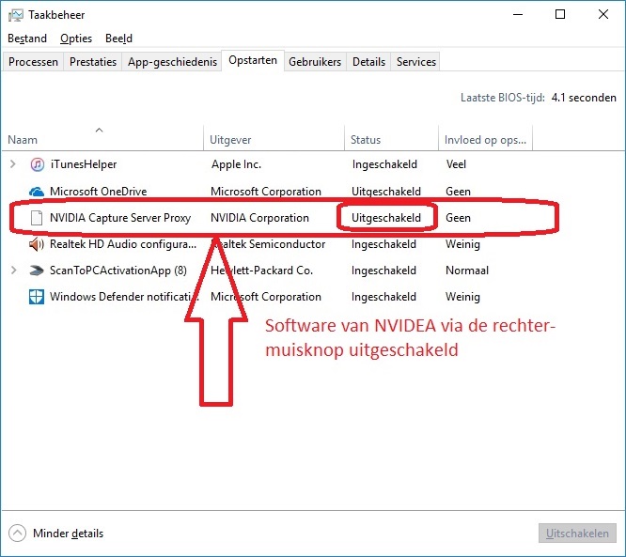Maximize the Taakbeheer window
Image resolution: width=626 pixels, height=557 pixels.
click(560, 14)
